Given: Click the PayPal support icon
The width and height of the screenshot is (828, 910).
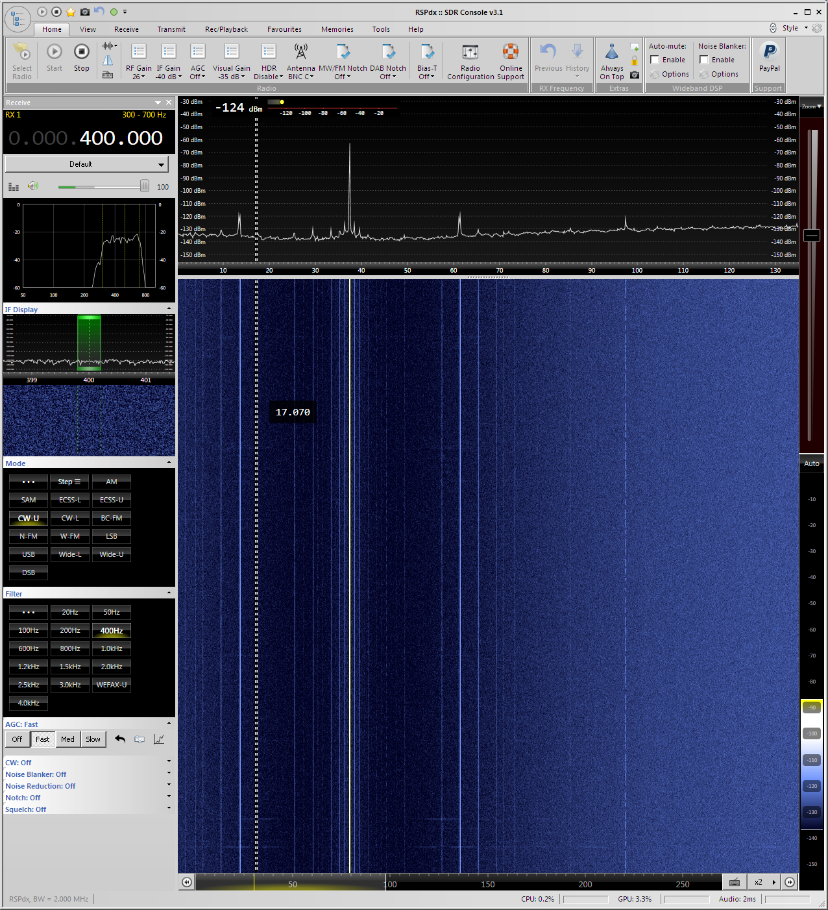Looking at the screenshot, I should [x=769, y=53].
